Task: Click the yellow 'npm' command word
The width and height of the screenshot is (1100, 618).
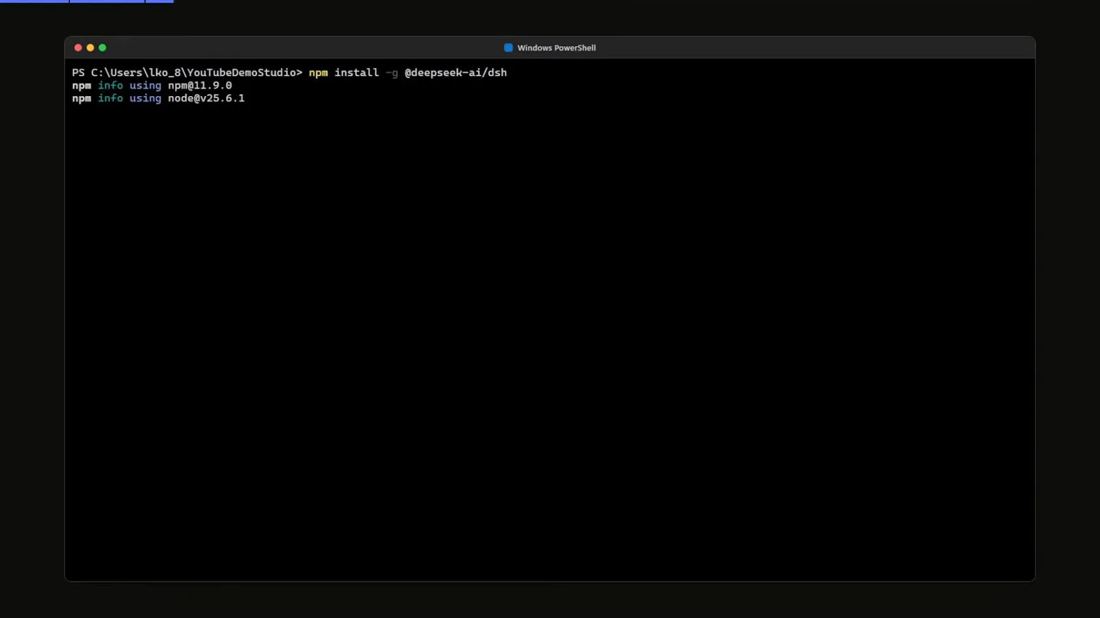Action: point(318,73)
